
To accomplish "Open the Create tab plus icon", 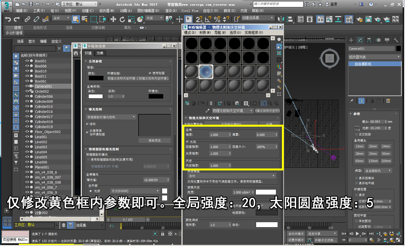I will pyautogui.click(x=351, y=40).
